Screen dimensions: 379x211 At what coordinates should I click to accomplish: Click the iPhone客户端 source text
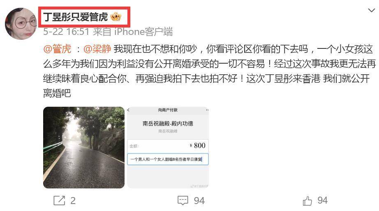(x=143, y=32)
